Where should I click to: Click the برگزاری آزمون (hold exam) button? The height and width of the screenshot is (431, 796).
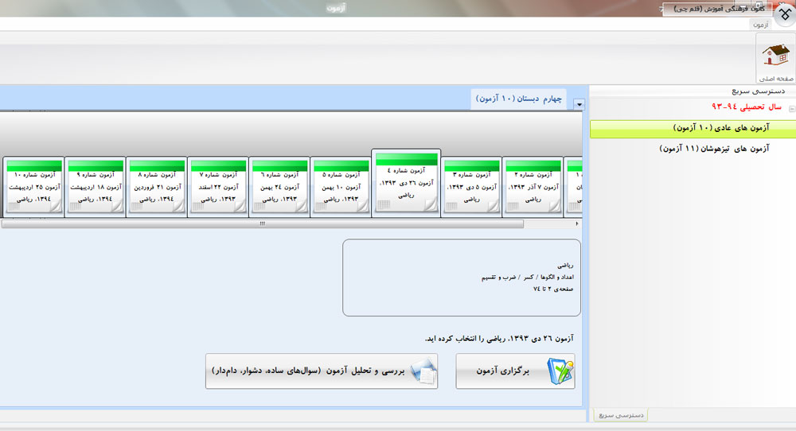[x=515, y=371]
